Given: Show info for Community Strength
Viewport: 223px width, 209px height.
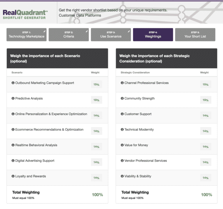Looking at the screenshot, I should pyautogui.click(x=122, y=99).
